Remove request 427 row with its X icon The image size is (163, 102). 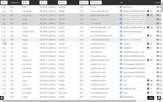[2, 72]
